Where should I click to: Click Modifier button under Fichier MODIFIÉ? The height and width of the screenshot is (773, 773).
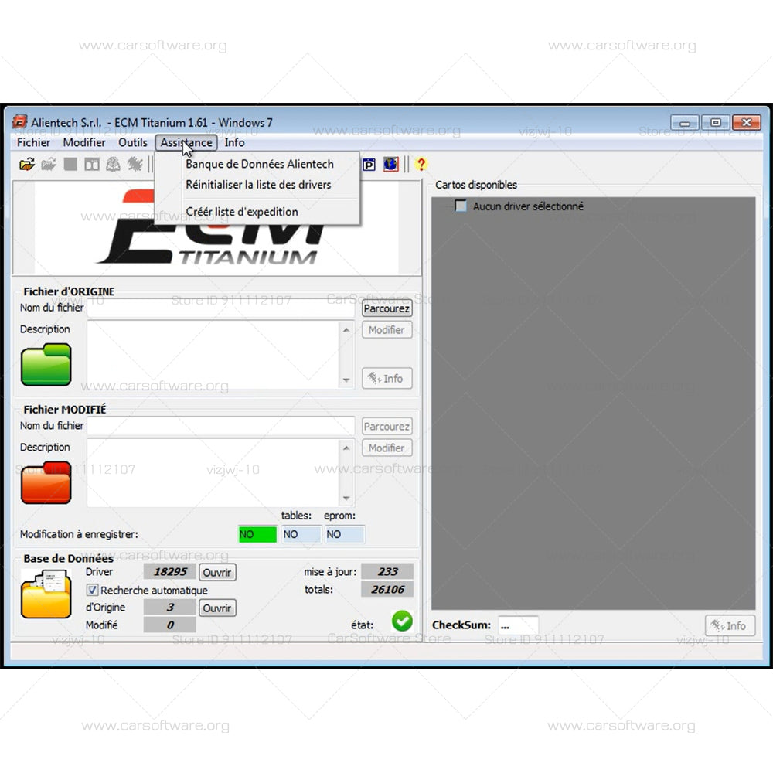[387, 448]
